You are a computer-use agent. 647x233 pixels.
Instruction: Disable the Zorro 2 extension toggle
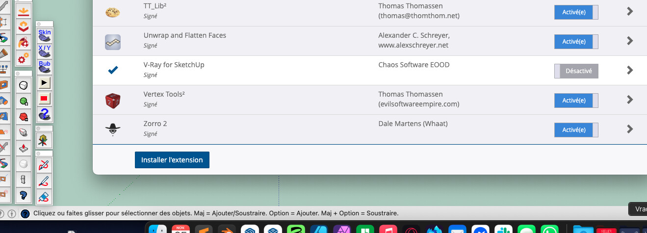pos(576,130)
